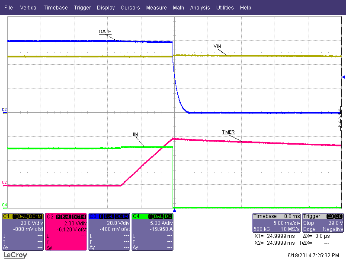346x259 pixels.
Task: Open the Analysis menu
Action: point(200,8)
